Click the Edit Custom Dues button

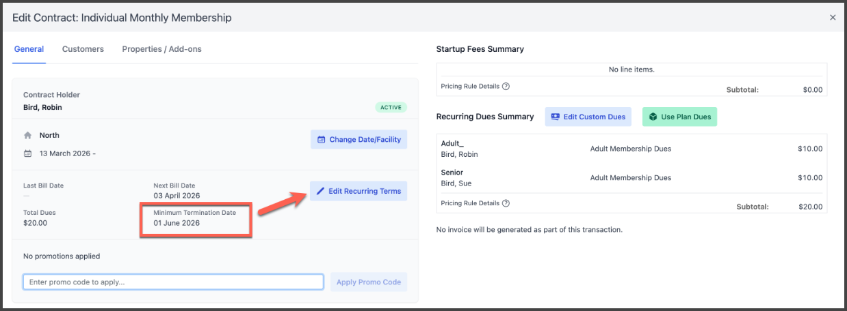588,117
